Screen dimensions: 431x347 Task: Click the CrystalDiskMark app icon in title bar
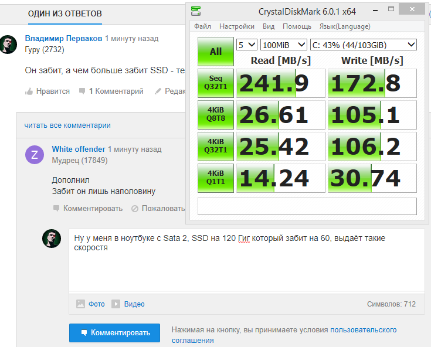click(196, 11)
